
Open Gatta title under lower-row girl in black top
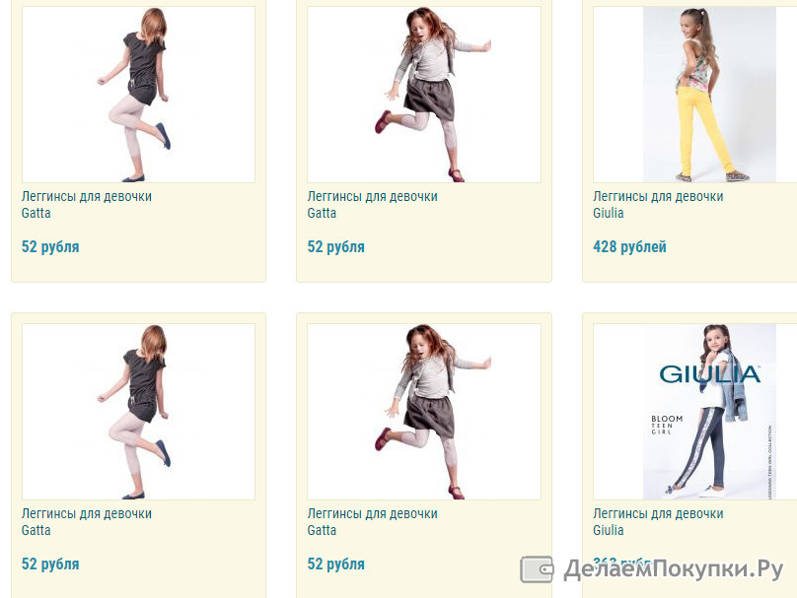(36, 530)
